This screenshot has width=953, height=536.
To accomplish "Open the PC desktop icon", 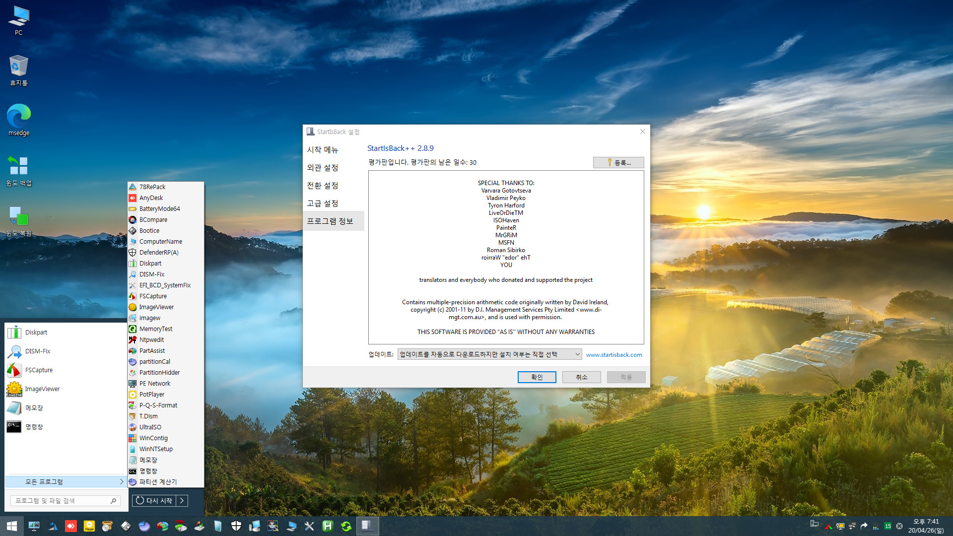I will [x=19, y=20].
